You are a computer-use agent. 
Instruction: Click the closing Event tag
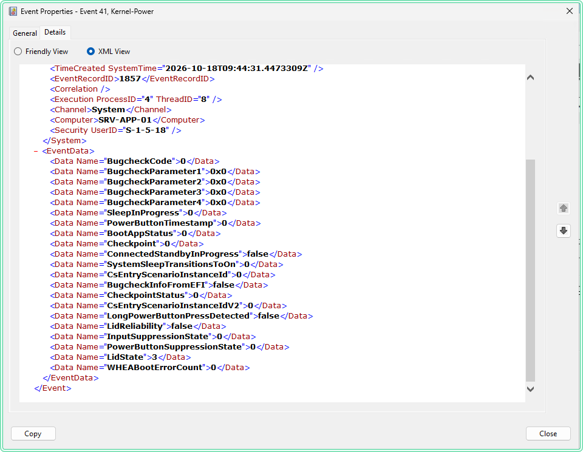[x=53, y=388]
